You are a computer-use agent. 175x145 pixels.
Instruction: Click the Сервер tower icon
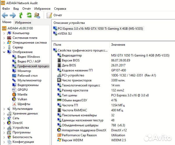[x=9, y=47]
